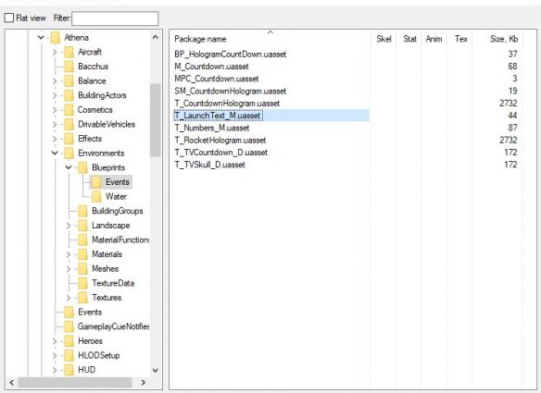541x393 pixels.
Task: Select the Aircraft folder icon
Action: (69, 52)
